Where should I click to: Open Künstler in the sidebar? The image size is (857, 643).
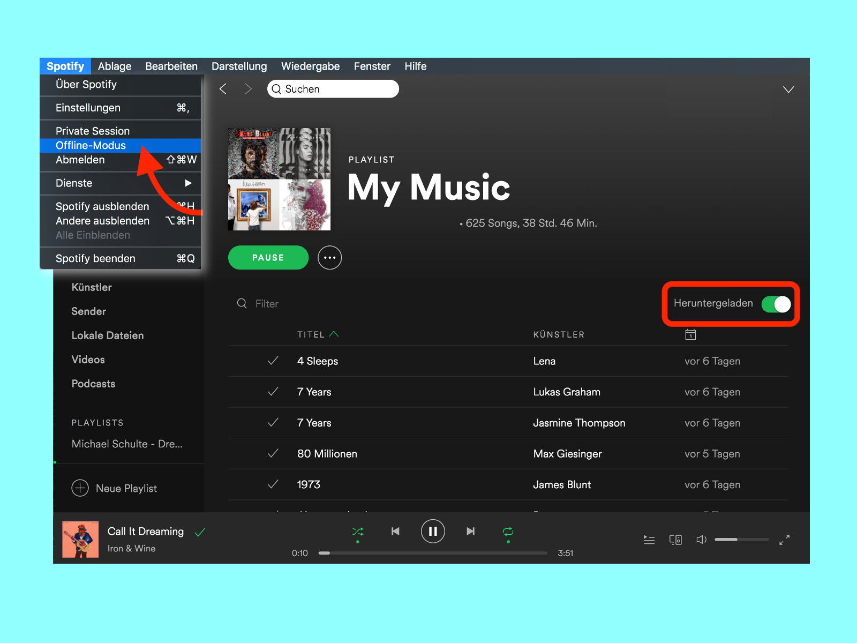click(x=92, y=287)
